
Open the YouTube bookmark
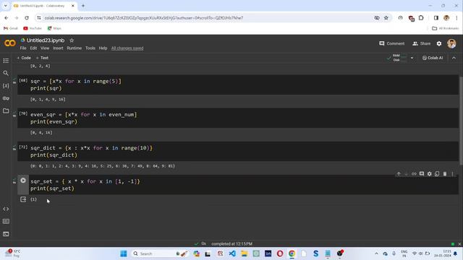[33, 28]
